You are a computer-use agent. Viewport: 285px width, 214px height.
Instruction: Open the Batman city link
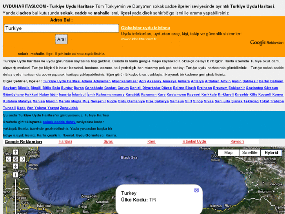277,81
